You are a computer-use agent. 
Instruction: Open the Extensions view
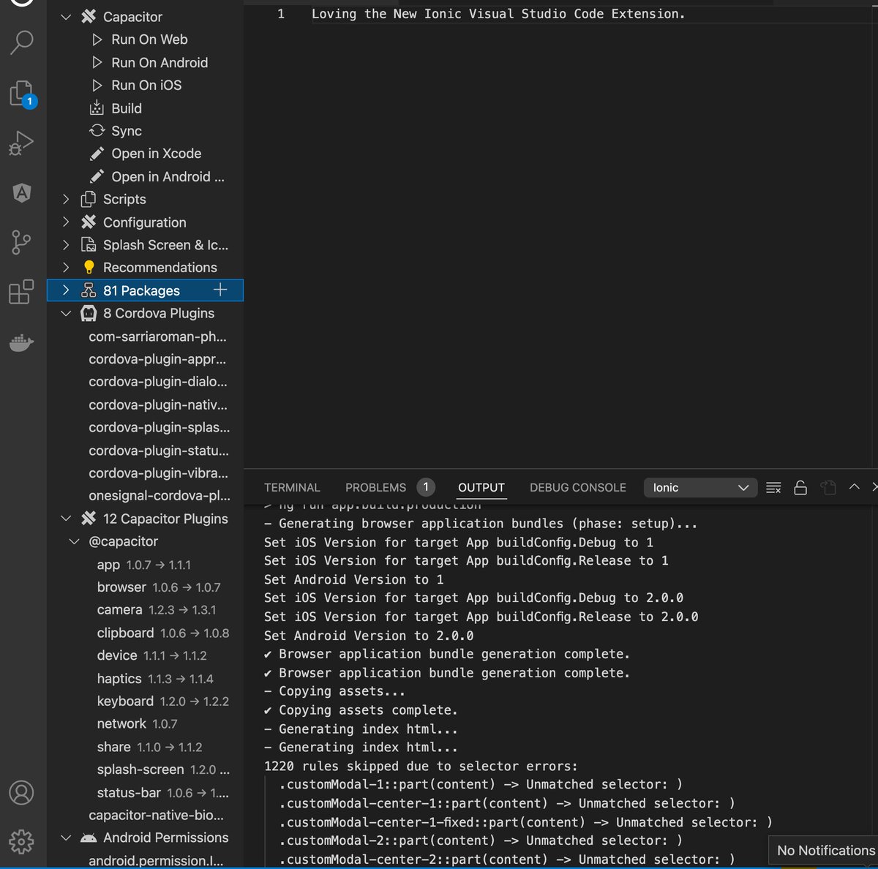click(x=21, y=291)
